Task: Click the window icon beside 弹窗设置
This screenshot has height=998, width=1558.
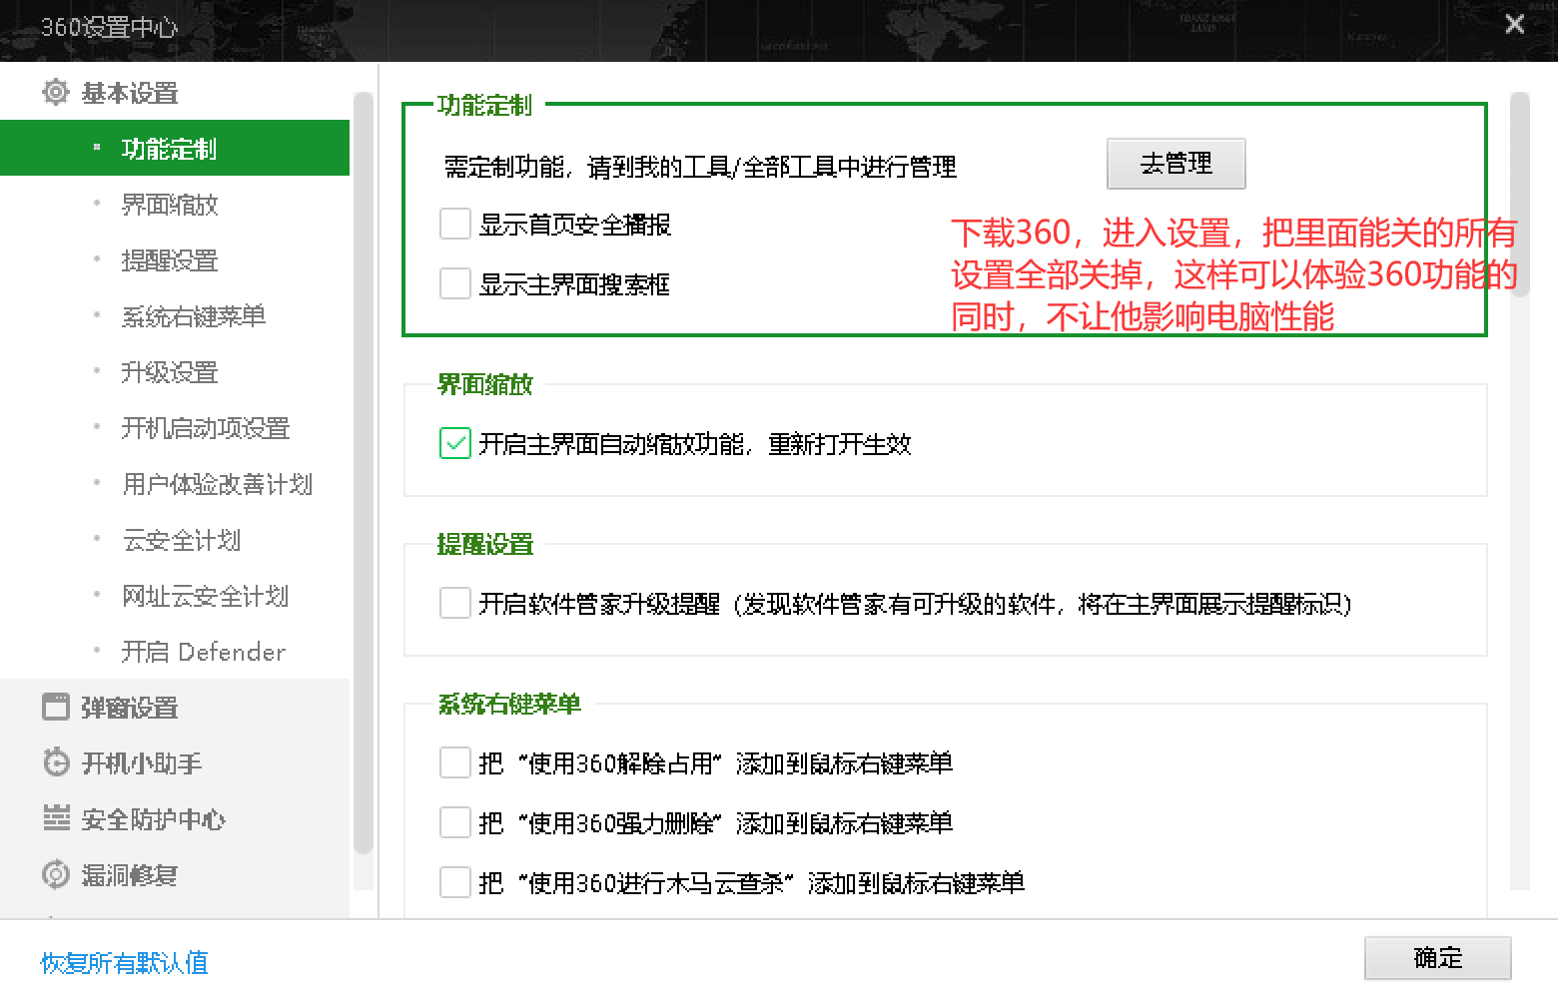Action: click(56, 708)
